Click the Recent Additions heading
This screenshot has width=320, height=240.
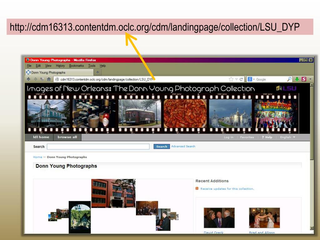[x=212, y=181]
